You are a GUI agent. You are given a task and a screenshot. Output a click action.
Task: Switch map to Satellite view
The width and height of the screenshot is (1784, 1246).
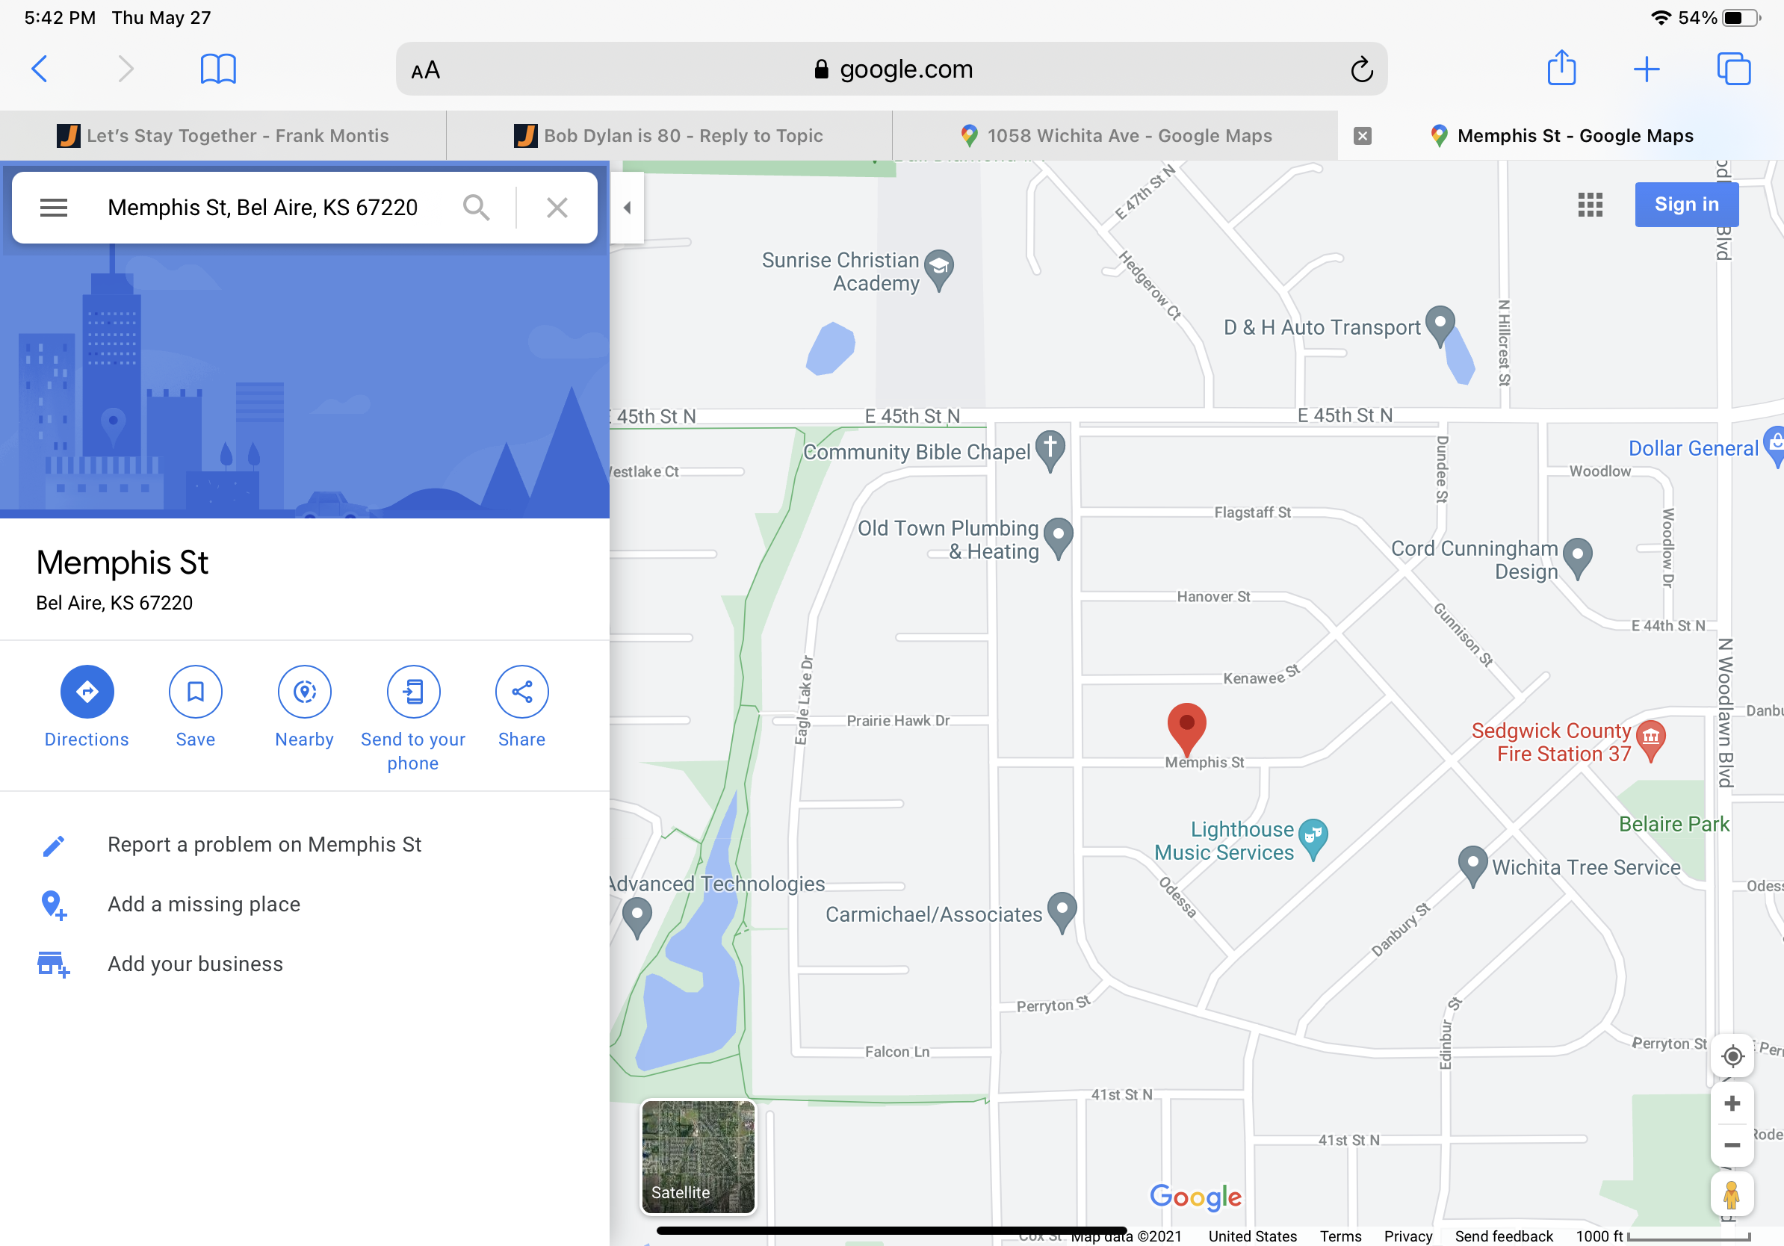pyautogui.click(x=698, y=1156)
